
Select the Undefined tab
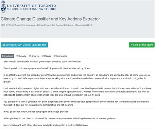click(8, 56)
